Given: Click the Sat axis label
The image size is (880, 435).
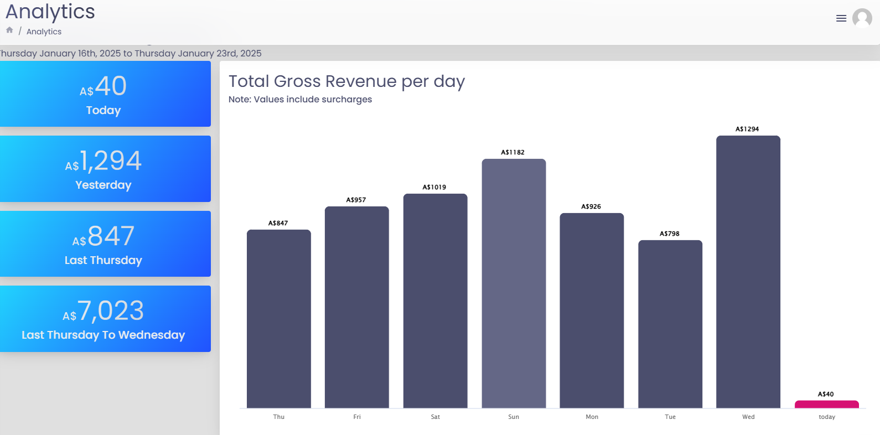Looking at the screenshot, I should 436,417.
